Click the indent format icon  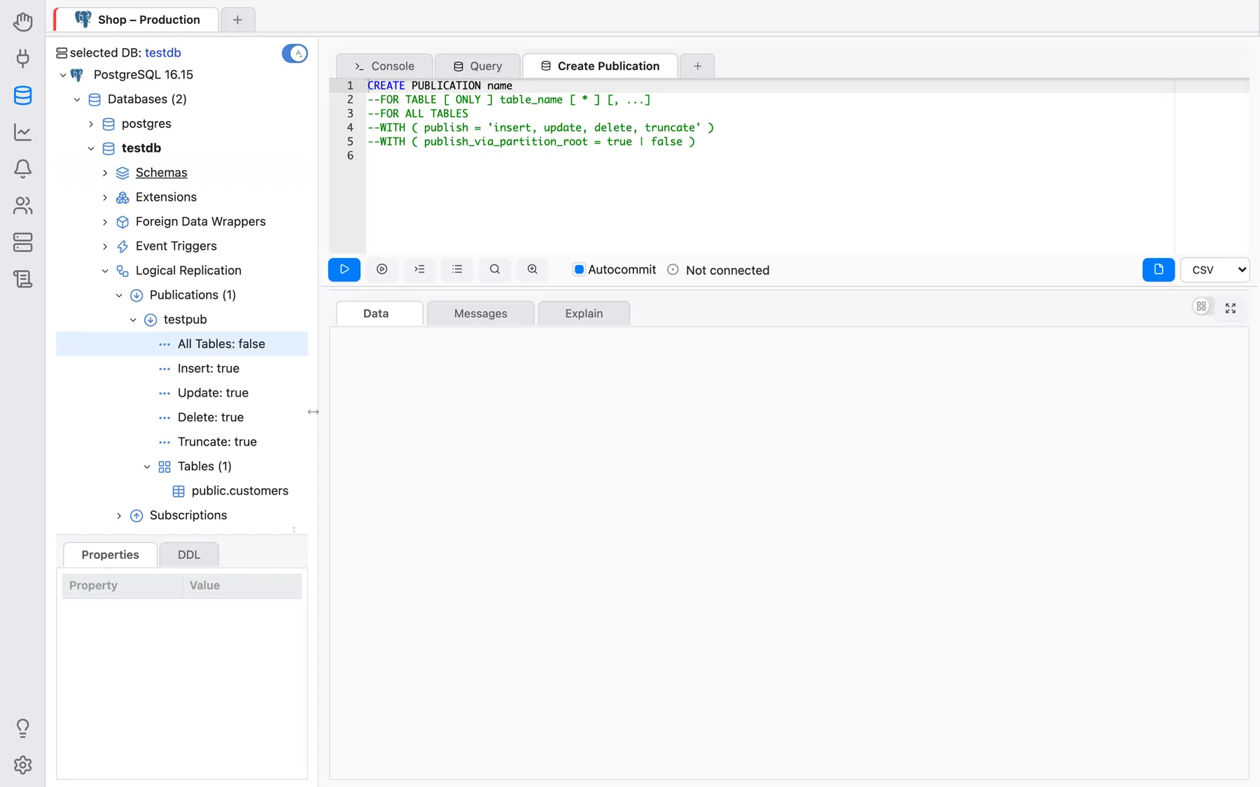point(419,269)
